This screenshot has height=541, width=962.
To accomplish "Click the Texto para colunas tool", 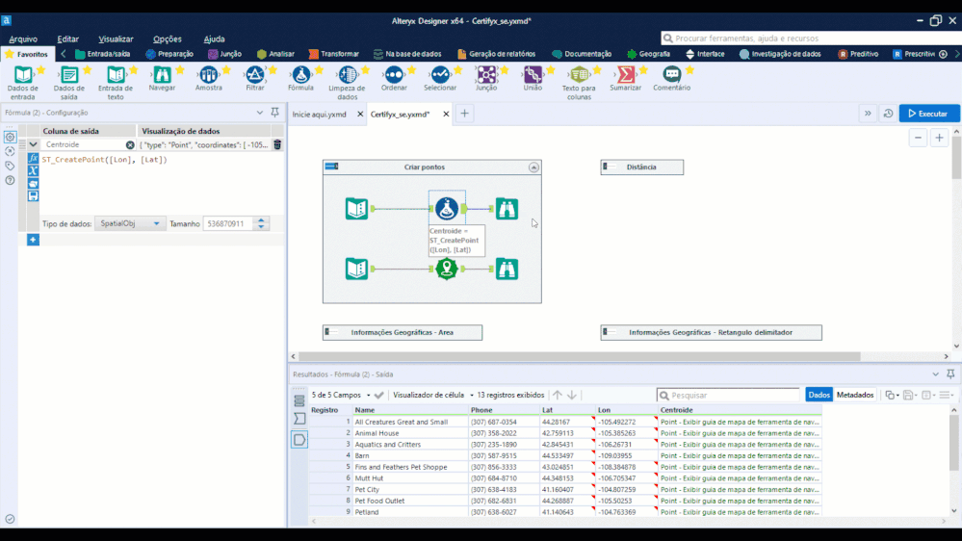I will click(x=578, y=75).
